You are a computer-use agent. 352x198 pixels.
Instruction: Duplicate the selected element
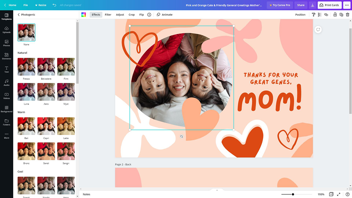coord(341,15)
